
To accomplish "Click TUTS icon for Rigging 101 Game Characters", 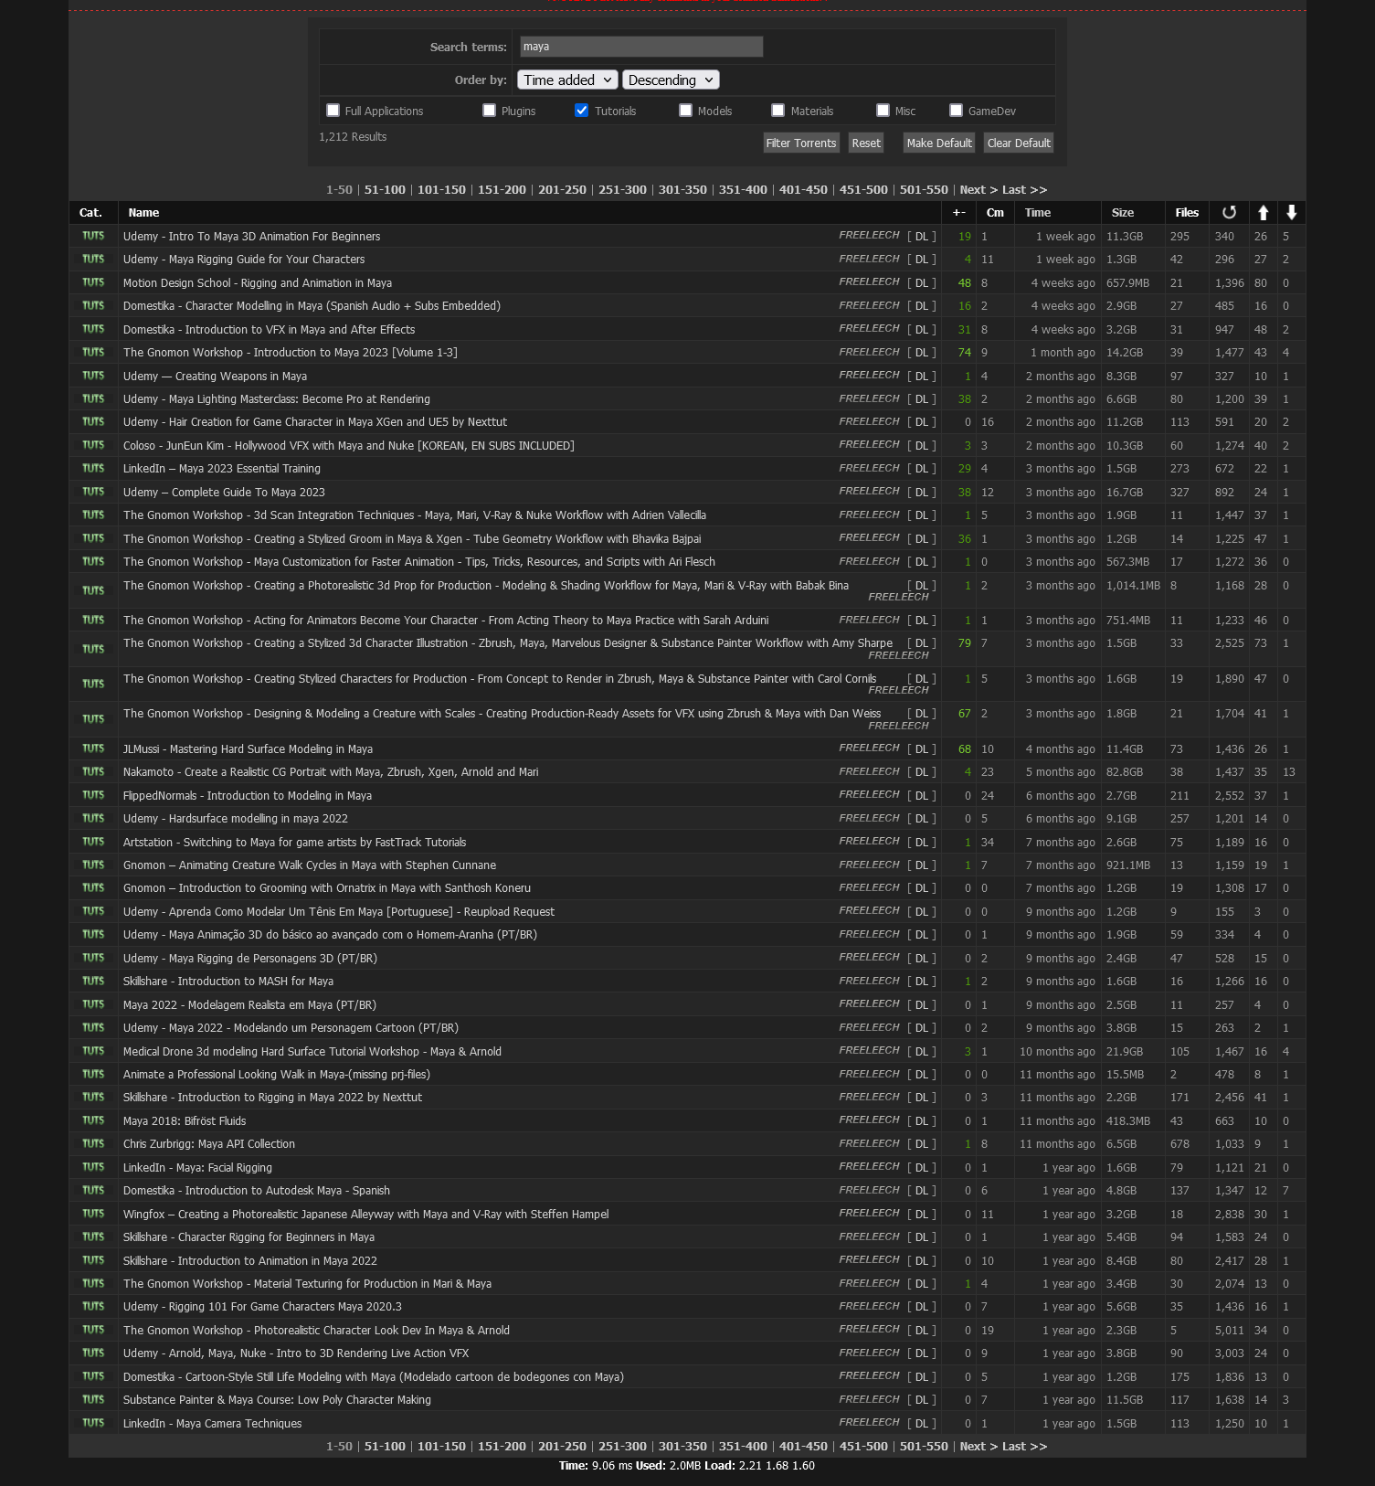I will point(93,1307).
